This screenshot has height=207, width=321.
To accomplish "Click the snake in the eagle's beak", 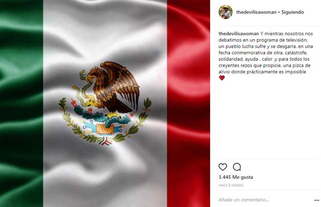I will 82,88.
